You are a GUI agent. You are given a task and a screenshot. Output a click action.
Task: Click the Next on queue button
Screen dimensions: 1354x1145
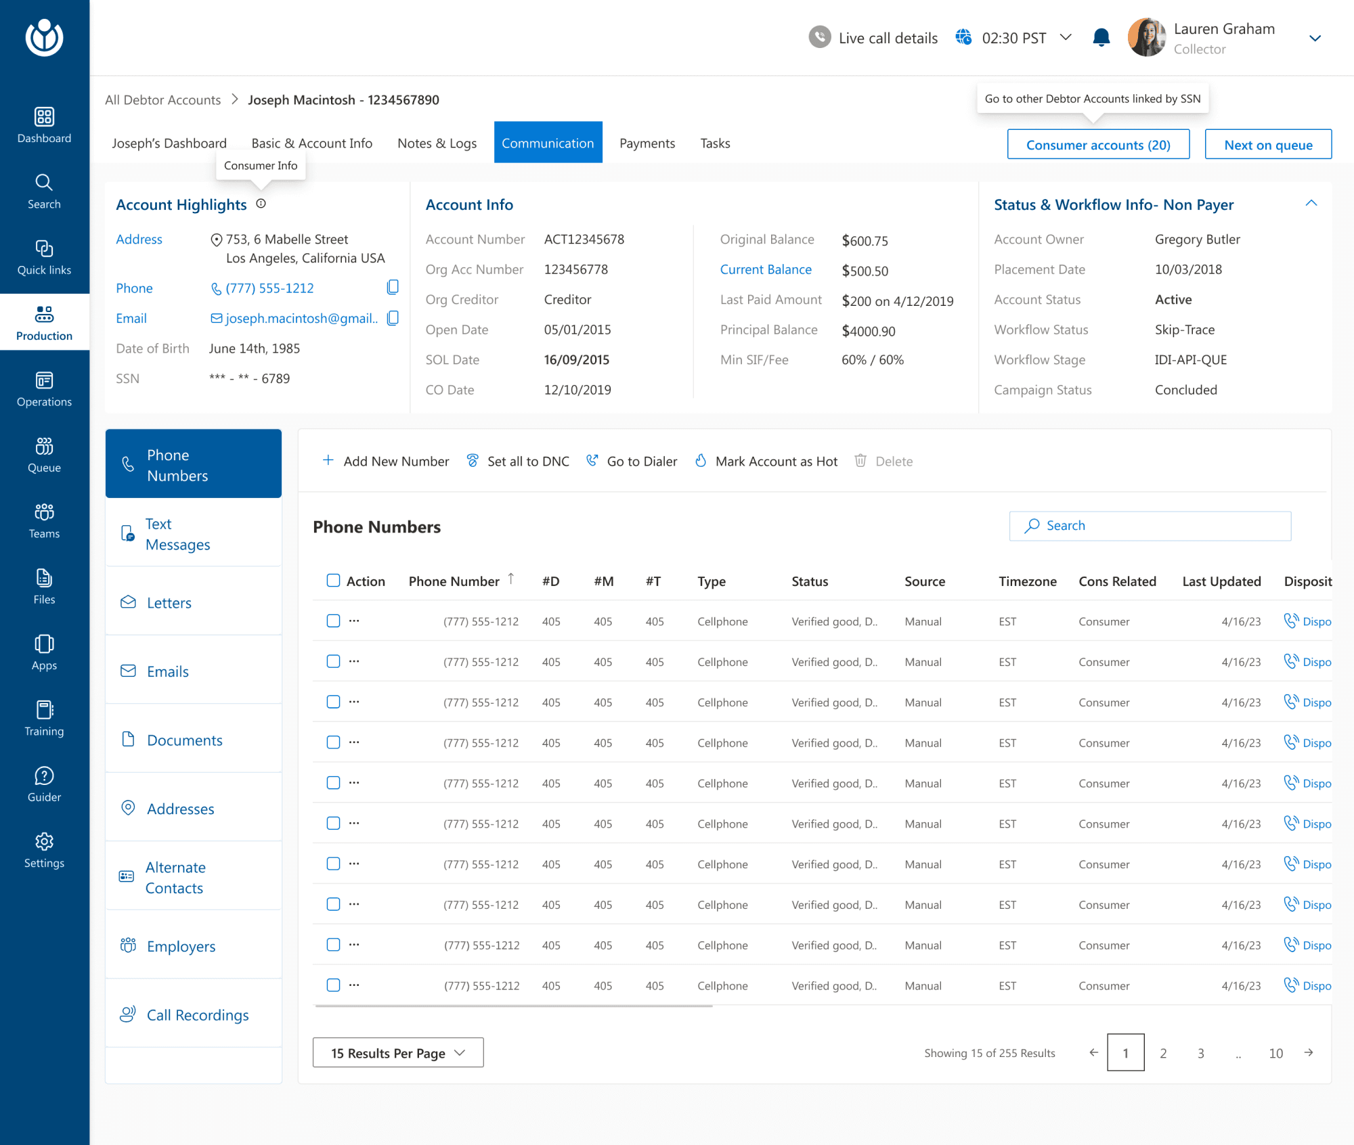[1268, 145]
